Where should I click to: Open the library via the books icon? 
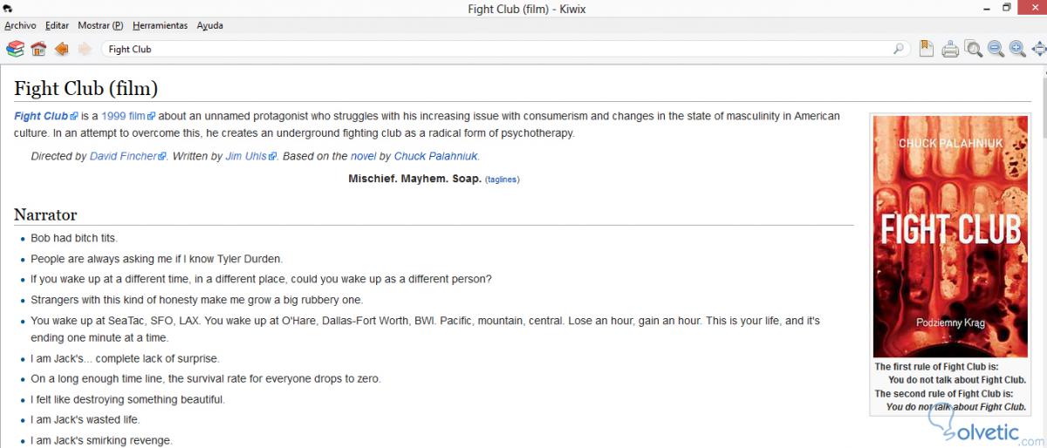15,50
